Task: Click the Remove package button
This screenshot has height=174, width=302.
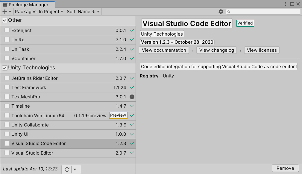Action: 285,168
